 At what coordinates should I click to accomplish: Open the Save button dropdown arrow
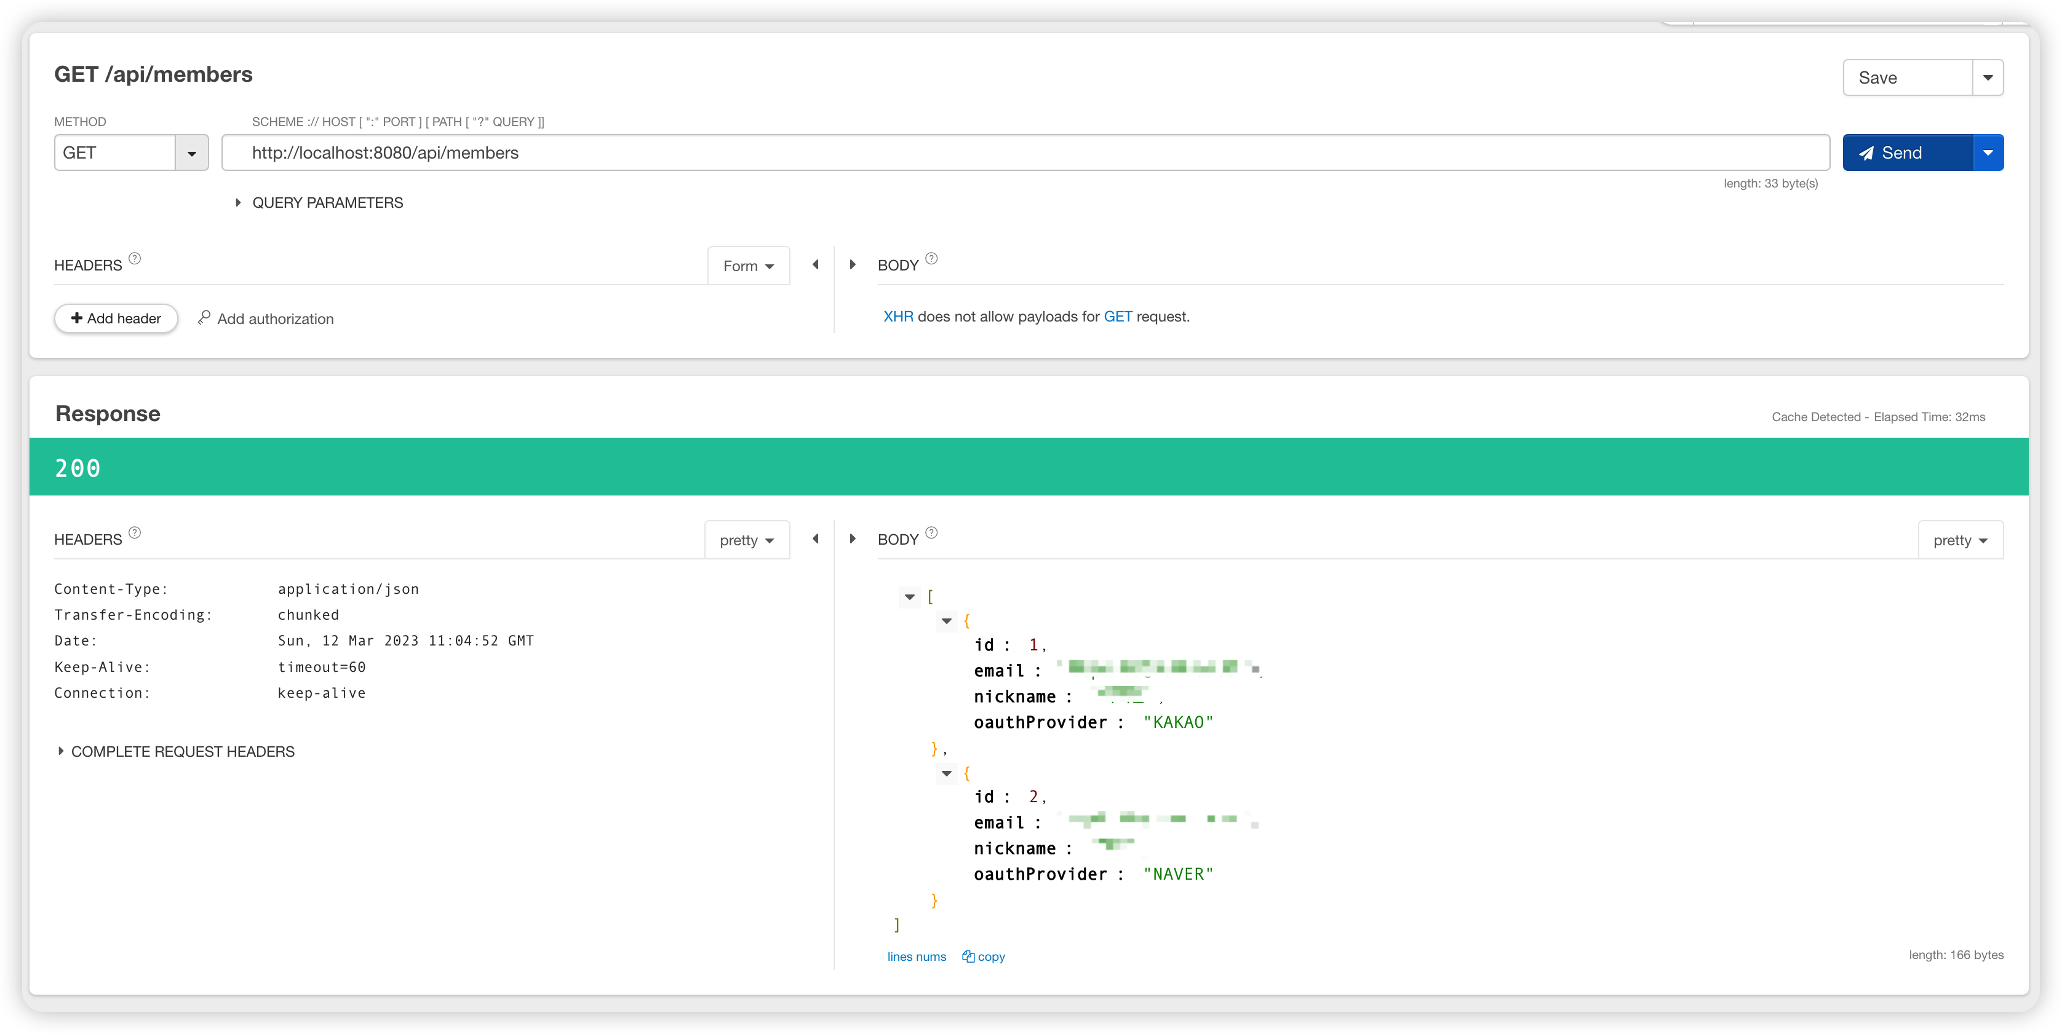[1988, 77]
